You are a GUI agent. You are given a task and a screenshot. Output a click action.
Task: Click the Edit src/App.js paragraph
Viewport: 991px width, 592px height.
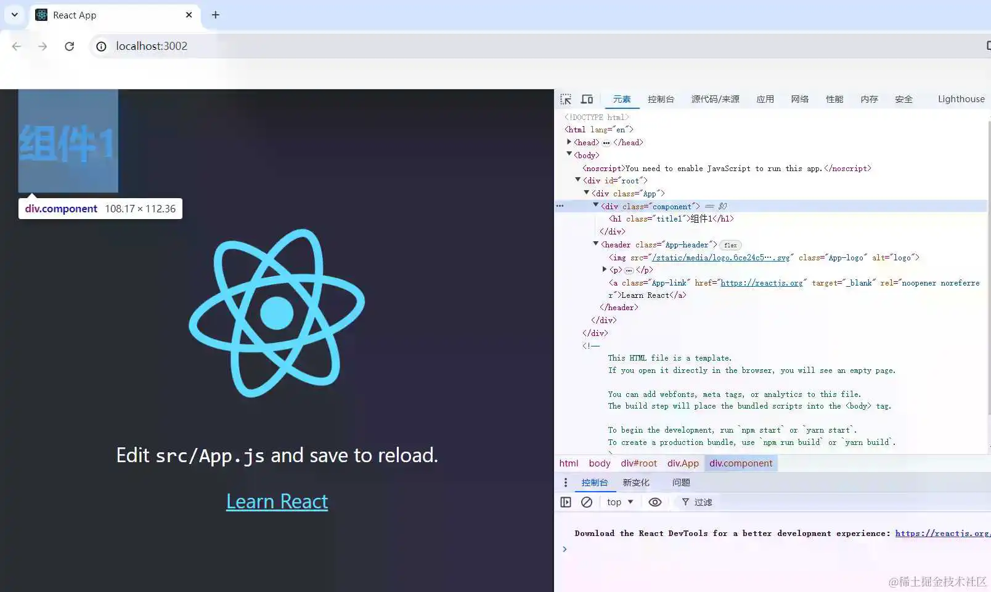click(277, 455)
